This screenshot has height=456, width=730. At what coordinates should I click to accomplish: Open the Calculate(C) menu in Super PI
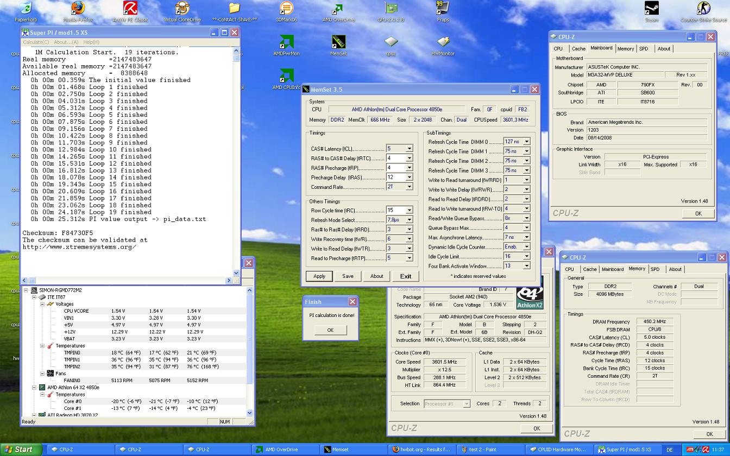(36, 42)
